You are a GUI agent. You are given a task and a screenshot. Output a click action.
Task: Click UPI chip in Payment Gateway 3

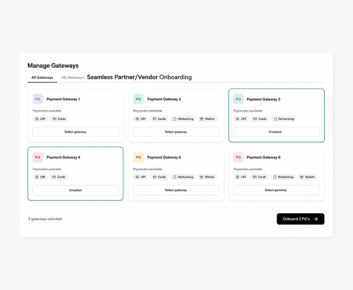[240, 119]
